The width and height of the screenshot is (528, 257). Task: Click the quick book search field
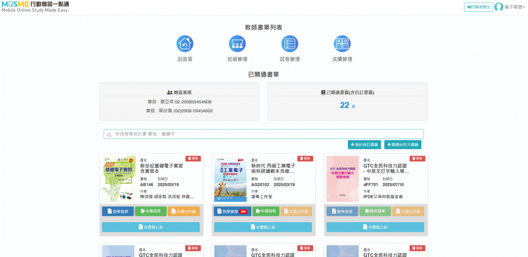[263, 134]
